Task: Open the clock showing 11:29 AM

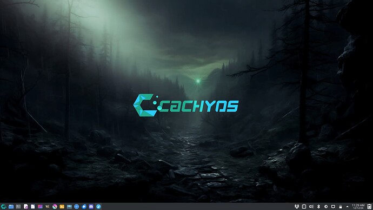Action: [x=358, y=206]
